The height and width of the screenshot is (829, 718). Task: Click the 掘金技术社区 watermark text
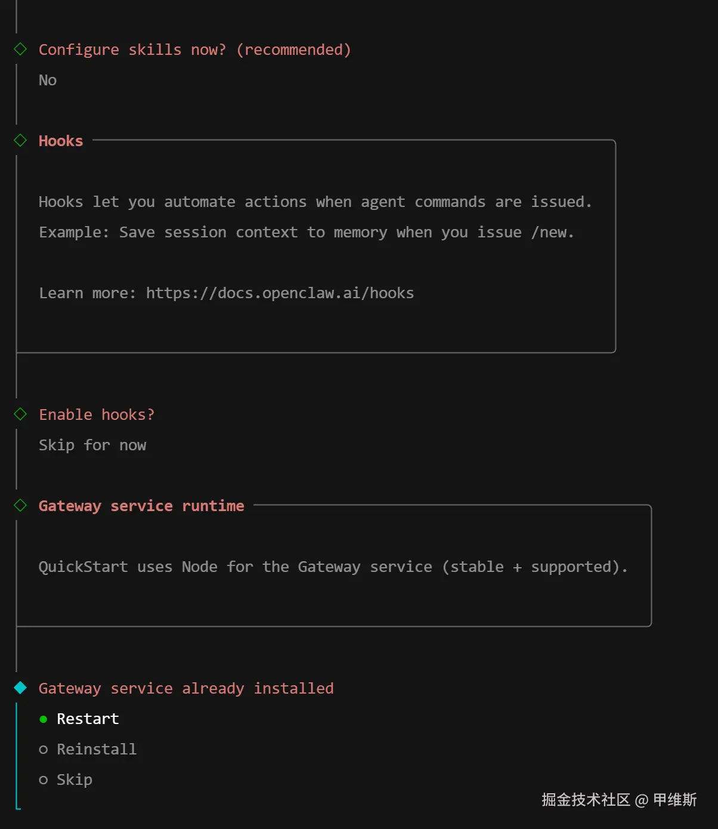[586, 800]
